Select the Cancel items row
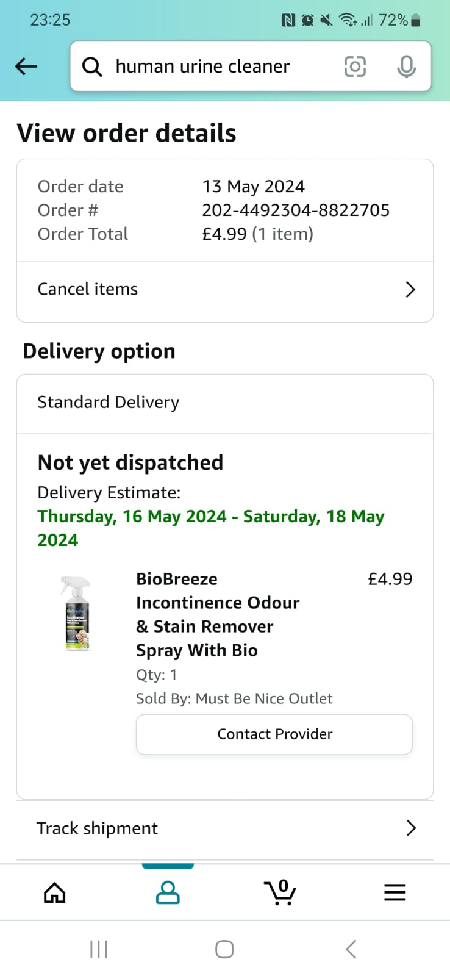Image resolution: width=450 pixels, height=976 pixels. tap(225, 289)
